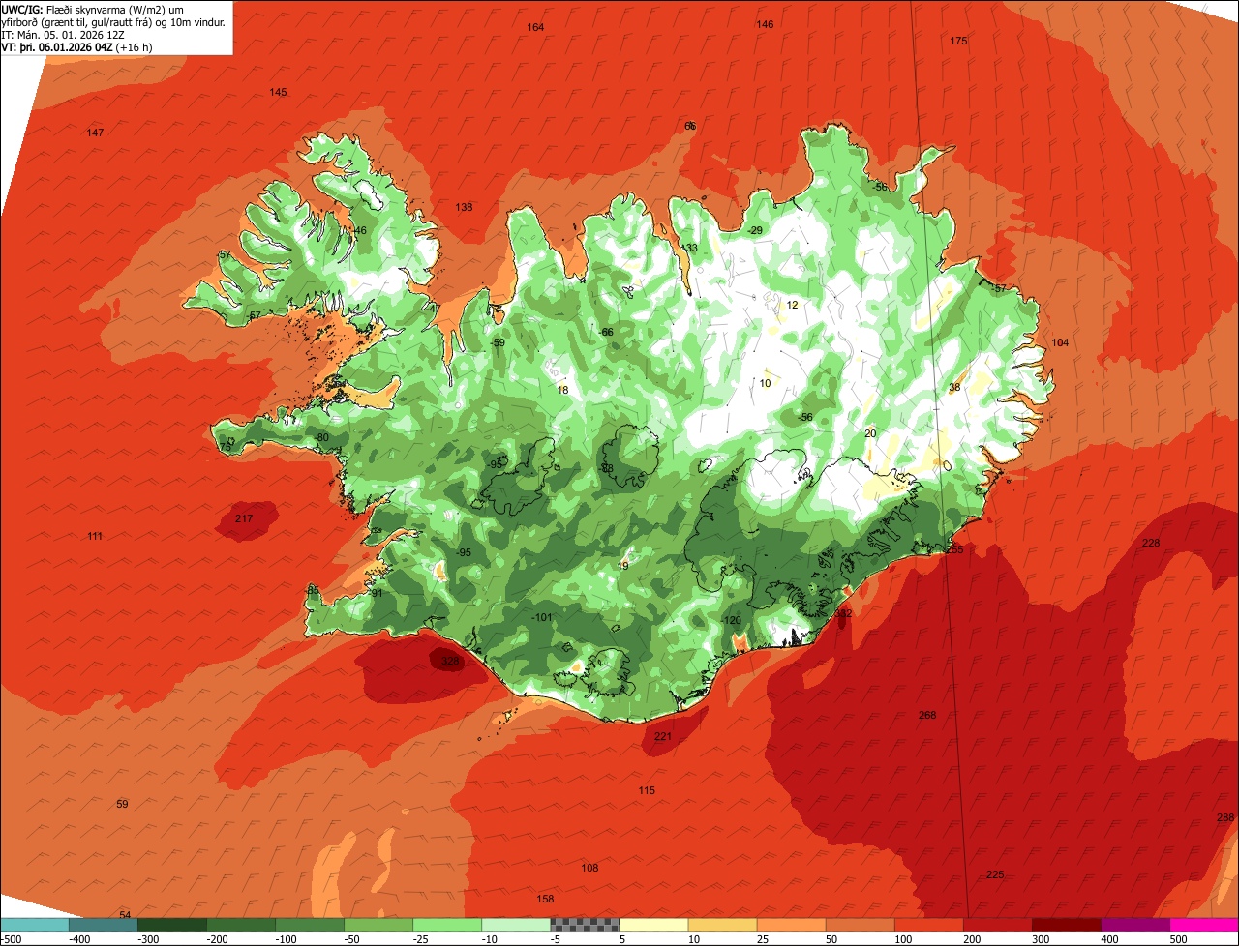Click the 108 value on the map

click(x=589, y=869)
